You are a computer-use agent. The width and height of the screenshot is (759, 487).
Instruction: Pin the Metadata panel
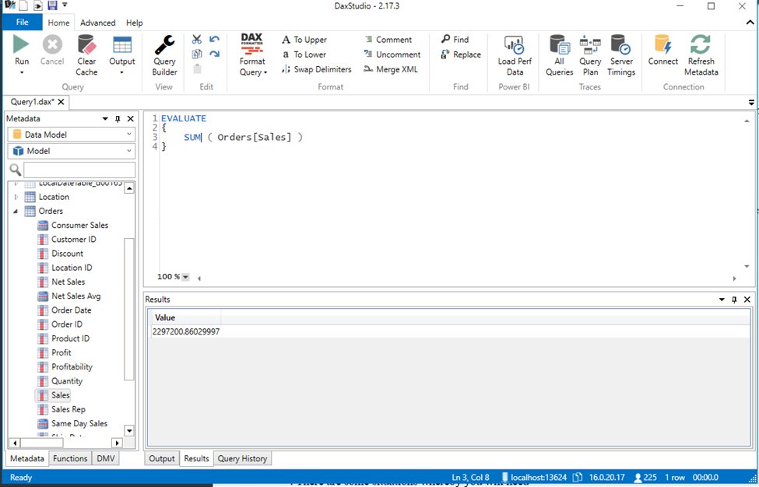[x=118, y=118]
